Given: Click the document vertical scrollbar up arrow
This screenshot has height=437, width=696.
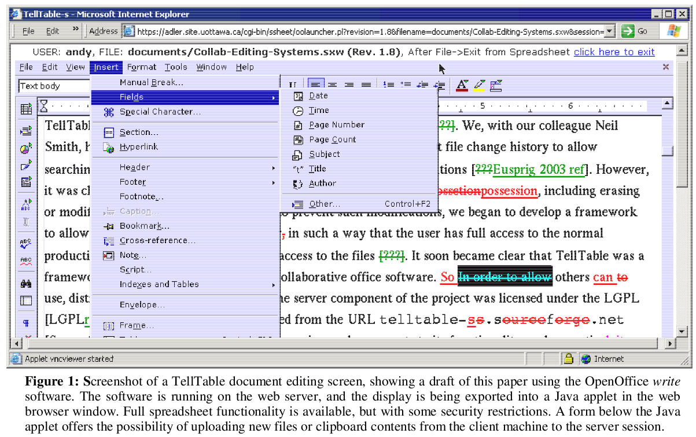Looking at the screenshot, I should pos(668,104).
